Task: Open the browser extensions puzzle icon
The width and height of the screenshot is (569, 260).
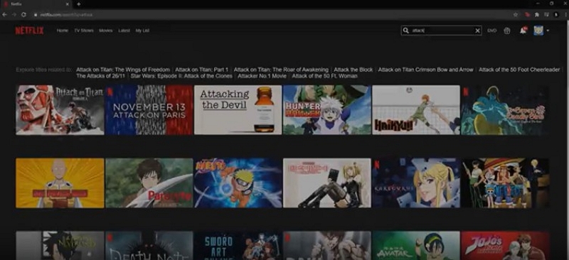Action: click(x=537, y=14)
